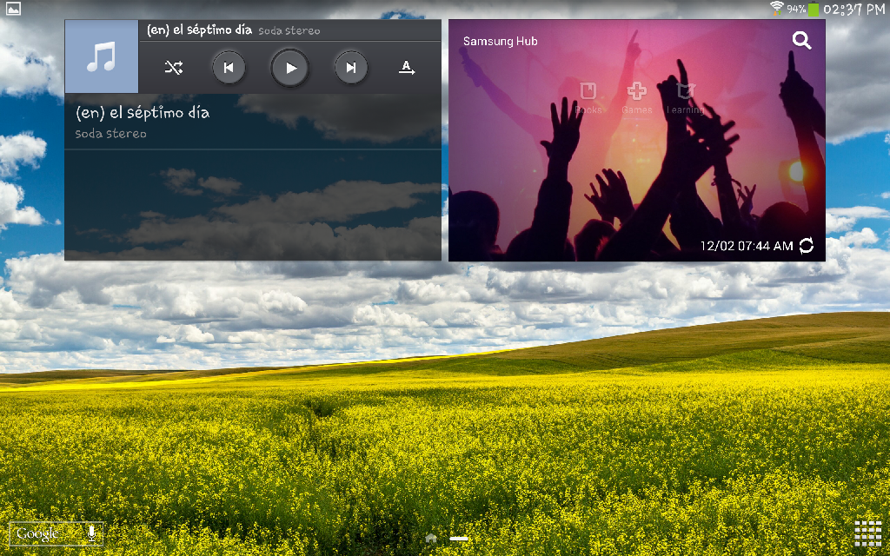Open the clock showing 02:37 PM
The width and height of the screenshot is (890, 556).
[853, 10]
